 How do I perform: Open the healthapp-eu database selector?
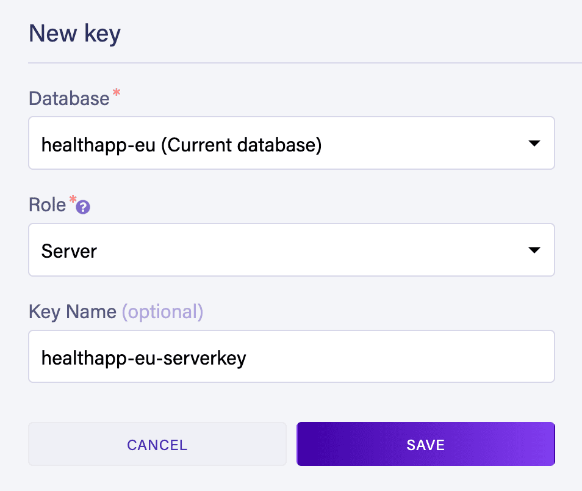point(291,144)
